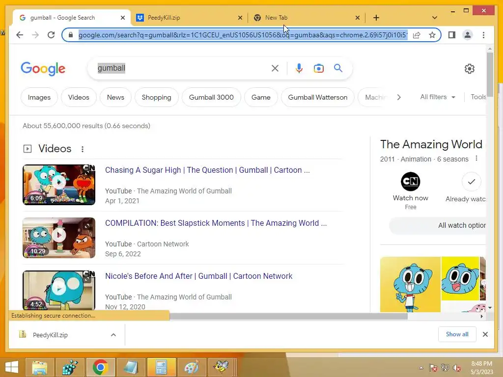The width and height of the screenshot is (503, 377).
Task: Open File Explorer from the taskbar
Action: pos(40,367)
